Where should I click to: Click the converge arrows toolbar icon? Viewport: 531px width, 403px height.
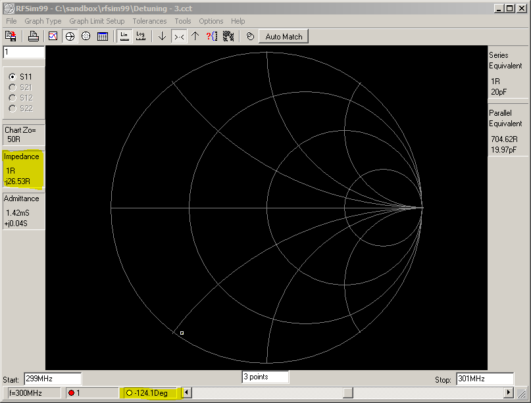point(179,36)
